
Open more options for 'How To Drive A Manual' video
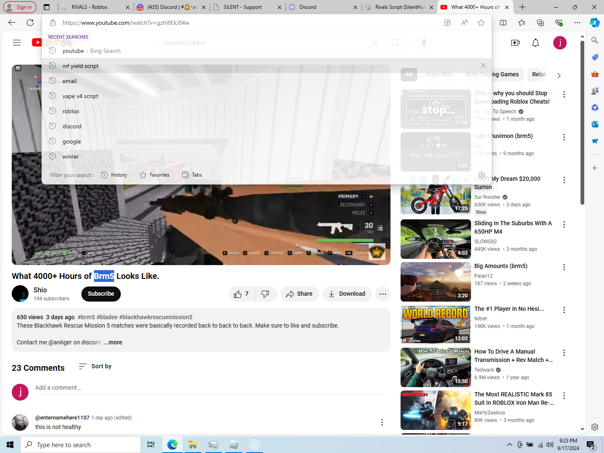pos(564,353)
